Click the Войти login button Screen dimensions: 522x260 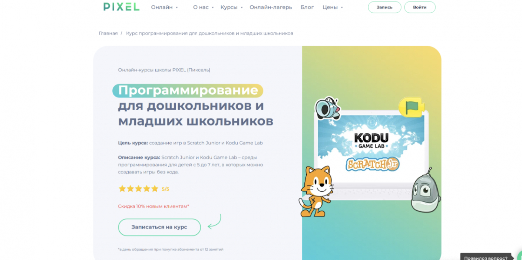420,7
